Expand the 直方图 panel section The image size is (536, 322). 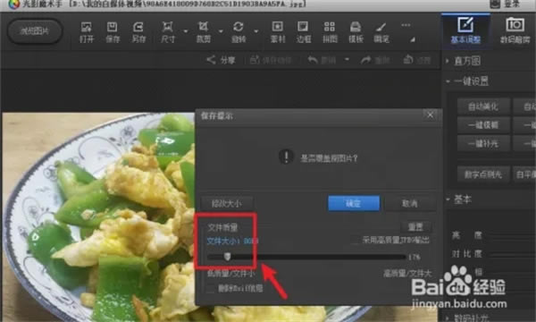[448, 61]
